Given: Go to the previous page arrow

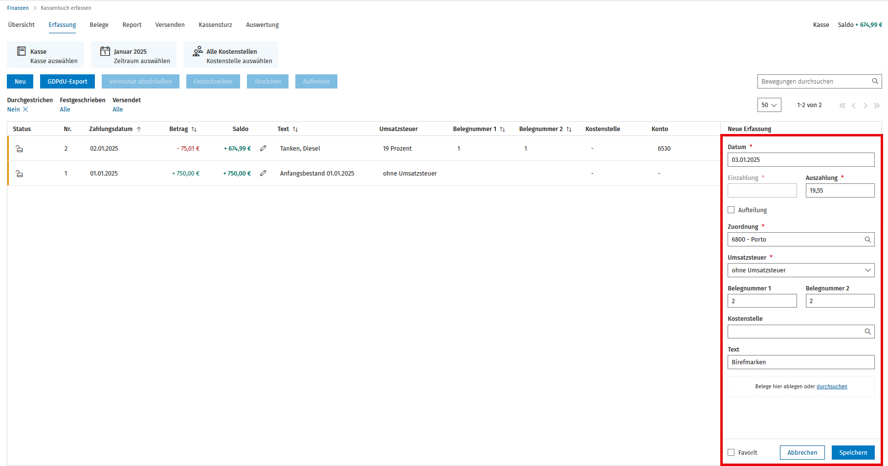Looking at the screenshot, I should (x=854, y=106).
